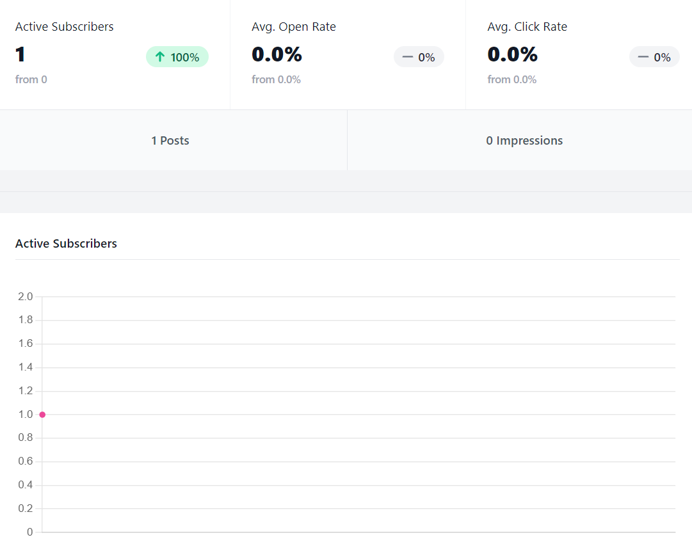Click the 0.4 y-axis label
This screenshot has height=551, width=692.
(26, 485)
